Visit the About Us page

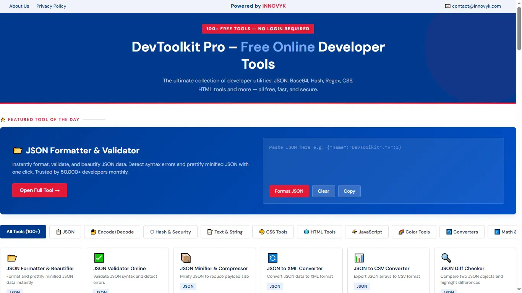click(x=19, y=6)
